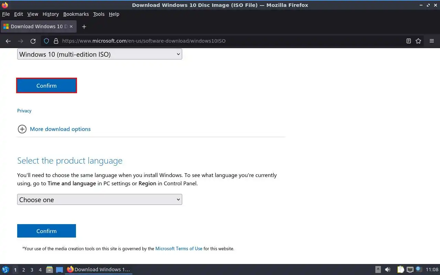Open the View menu
Viewport: 440px width, 275px height.
(33, 14)
